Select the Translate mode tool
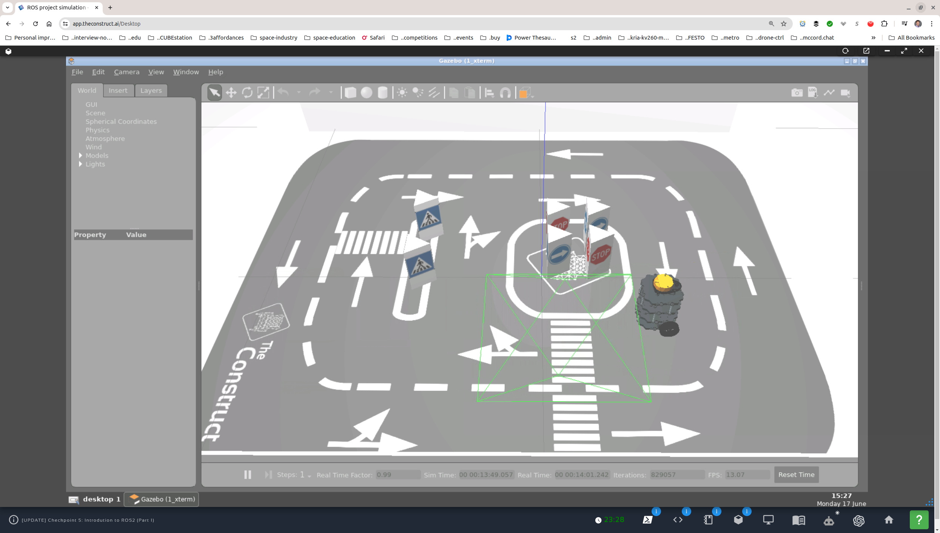940x533 pixels. (x=231, y=93)
